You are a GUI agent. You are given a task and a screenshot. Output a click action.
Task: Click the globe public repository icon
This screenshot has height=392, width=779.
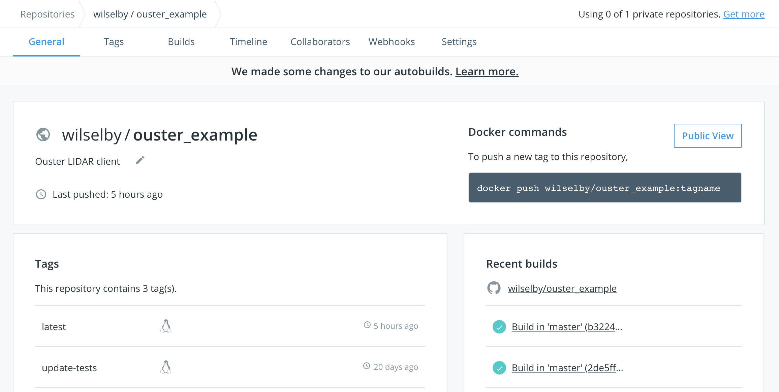tap(43, 135)
